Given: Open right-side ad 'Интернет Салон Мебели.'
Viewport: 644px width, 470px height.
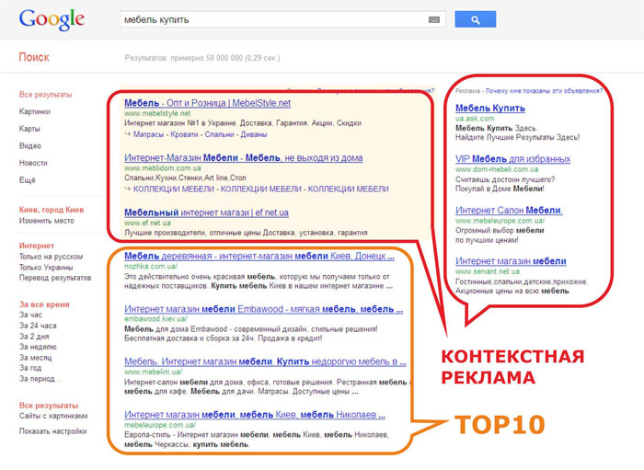Looking at the screenshot, I should [510, 210].
